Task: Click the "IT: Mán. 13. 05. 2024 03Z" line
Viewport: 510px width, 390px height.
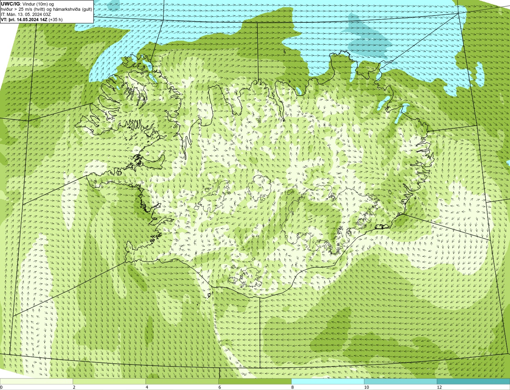Action: pyautogui.click(x=26, y=14)
